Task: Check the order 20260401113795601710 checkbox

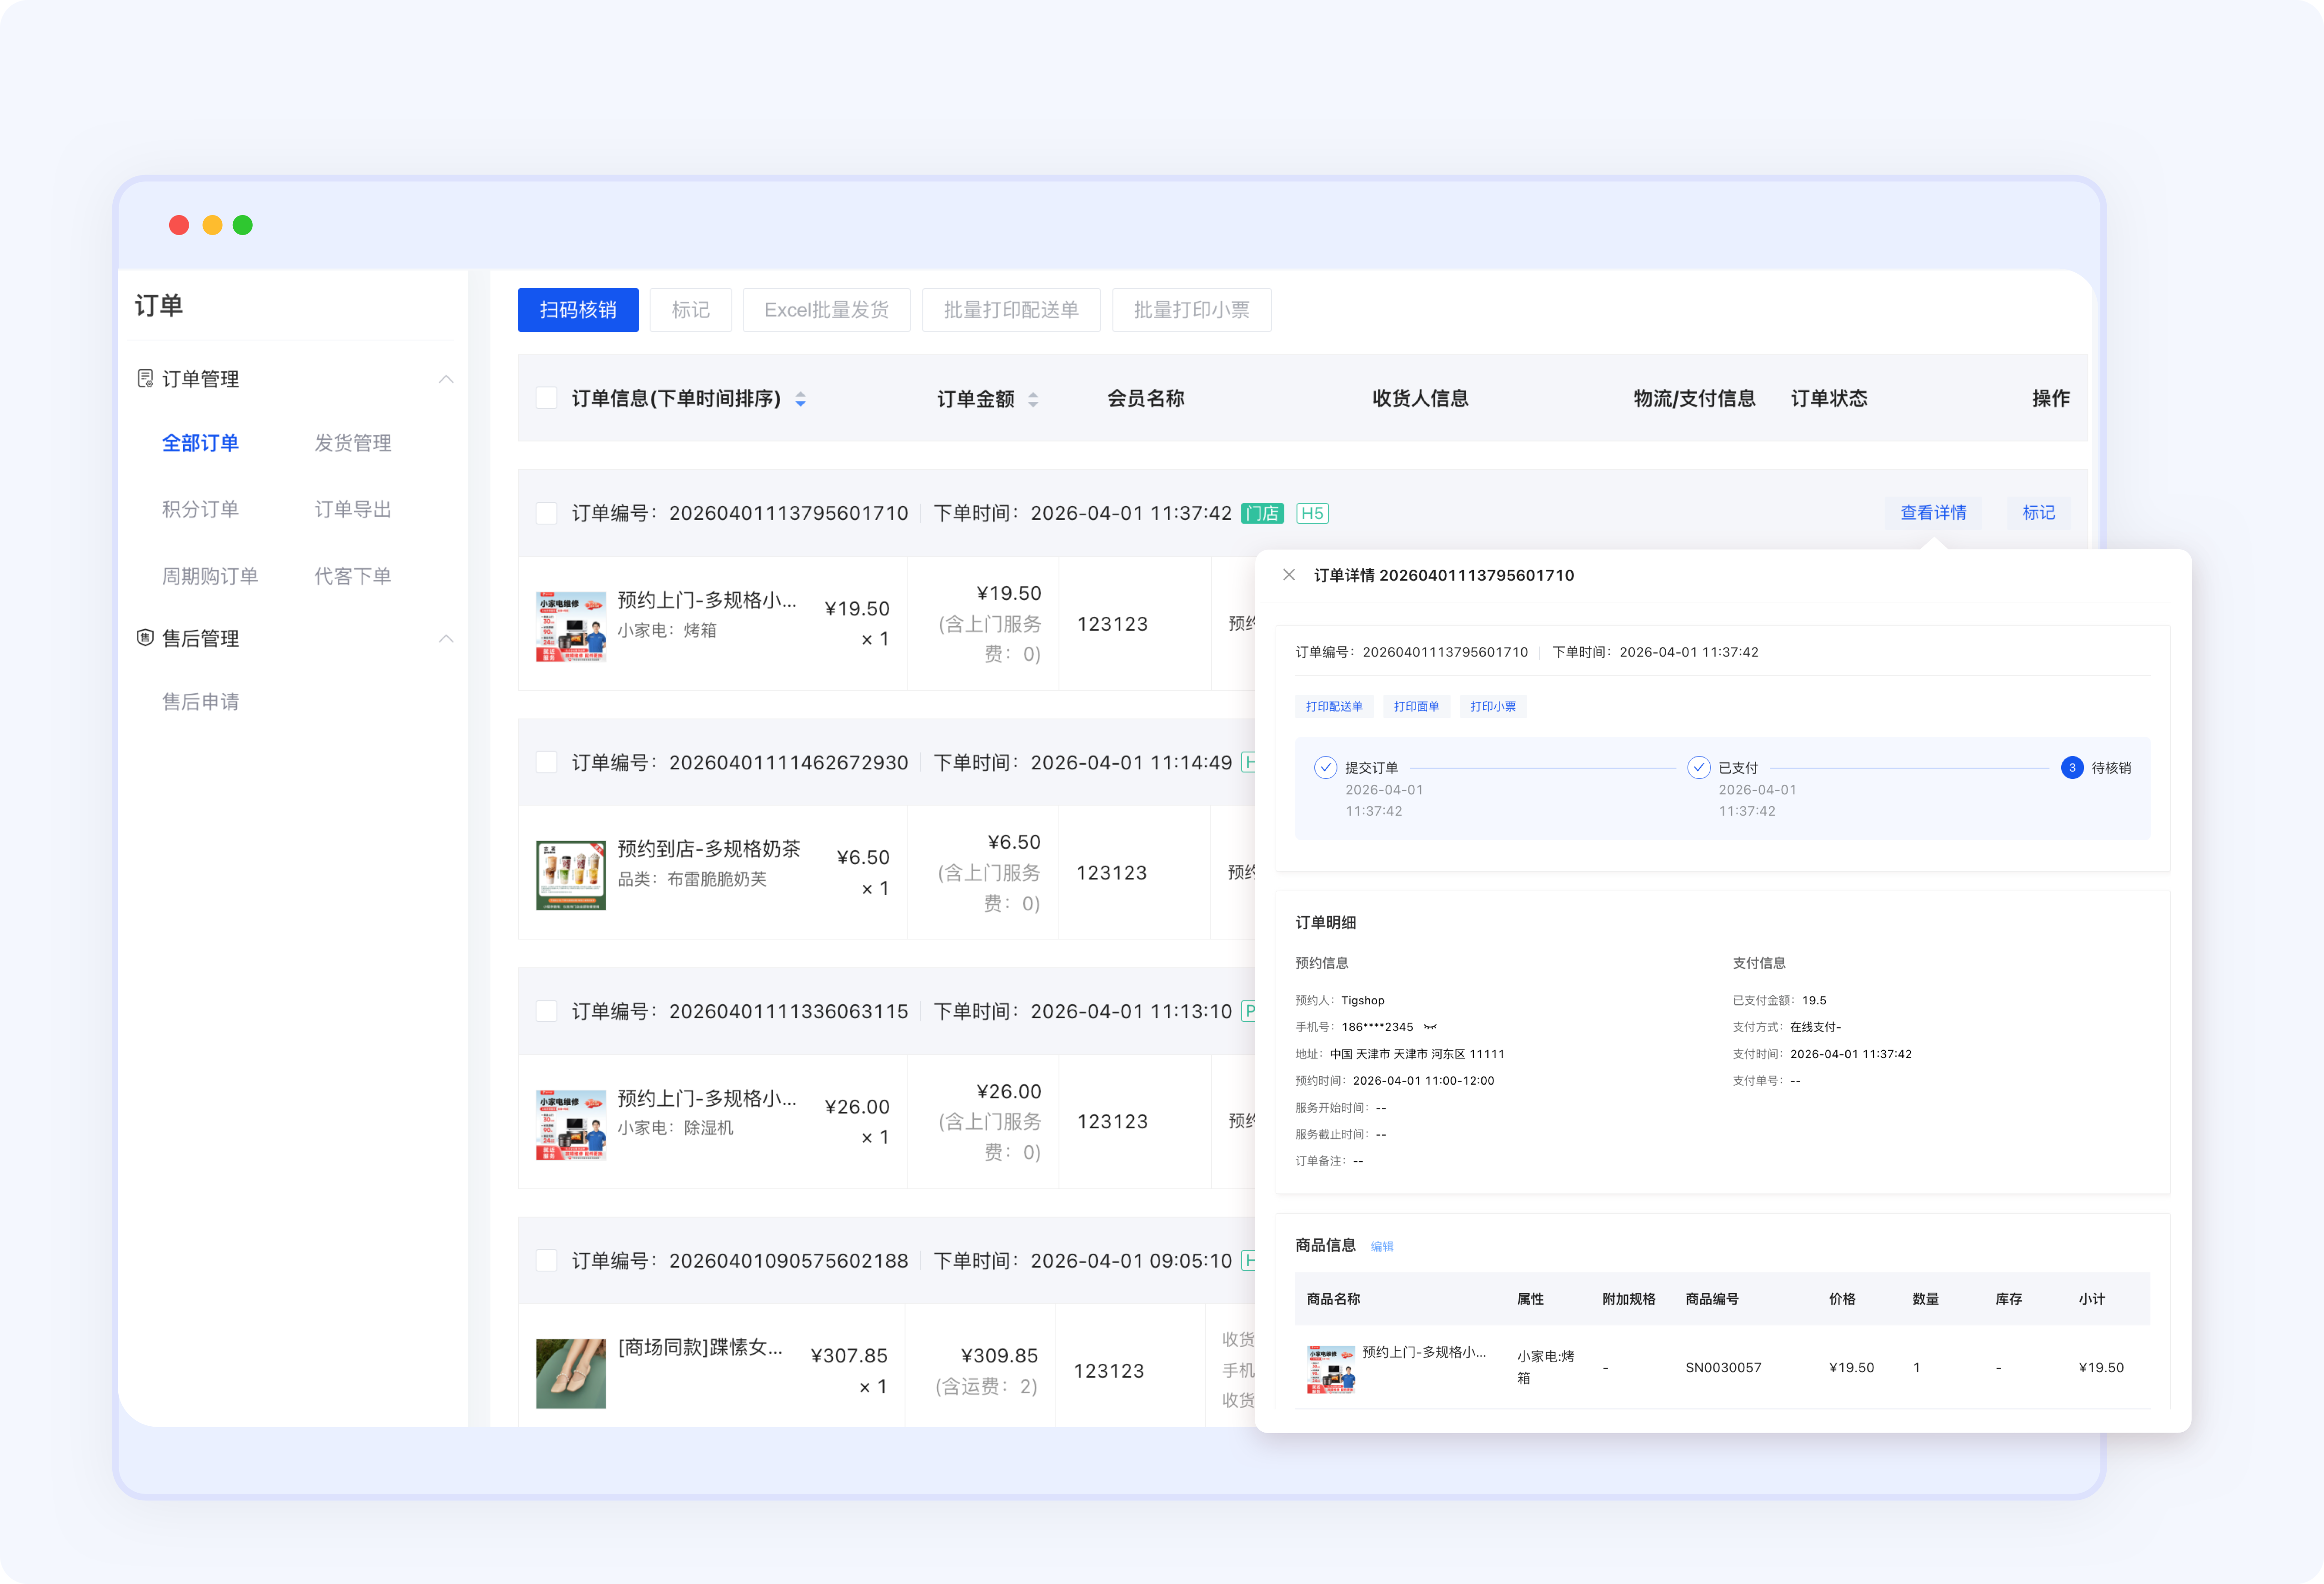Action: (x=546, y=513)
